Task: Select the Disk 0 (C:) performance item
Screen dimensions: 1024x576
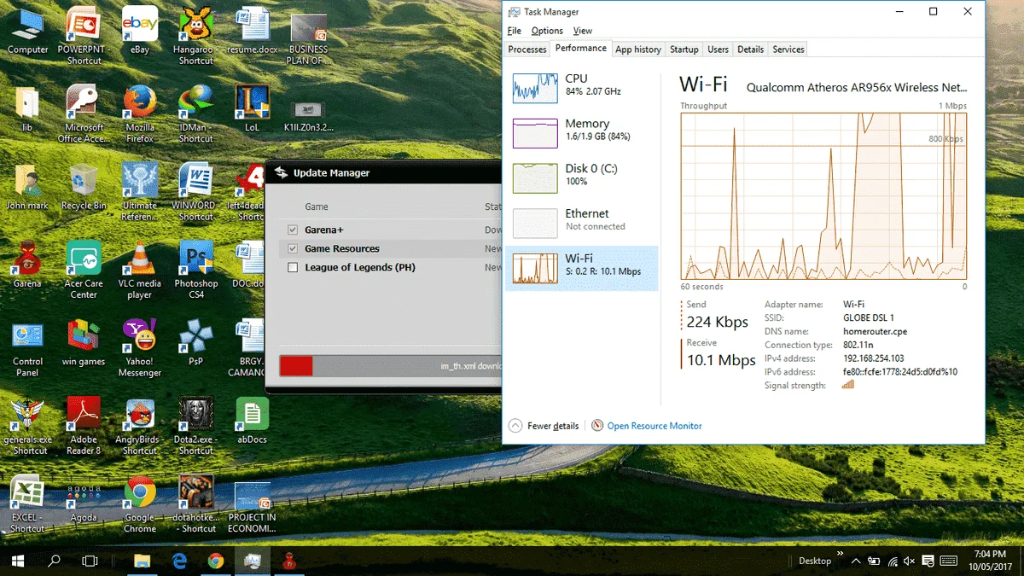Action: pyautogui.click(x=582, y=177)
